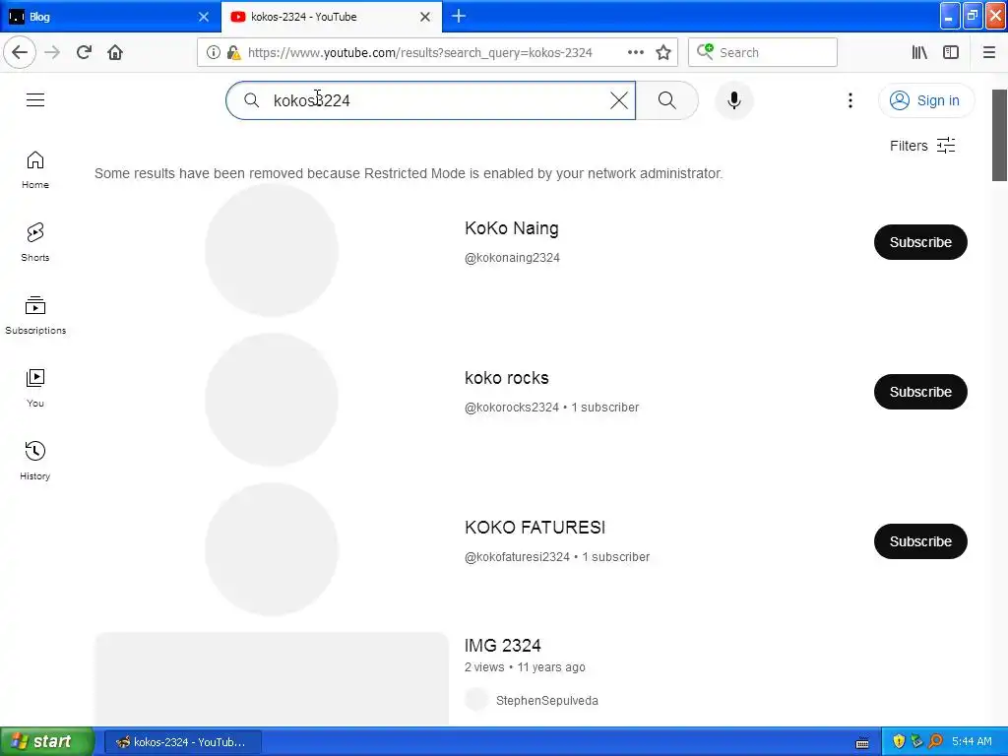Subscribe to KoKo Naing channel
The height and width of the screenshot is (756, 1008).
click(920, 242)
